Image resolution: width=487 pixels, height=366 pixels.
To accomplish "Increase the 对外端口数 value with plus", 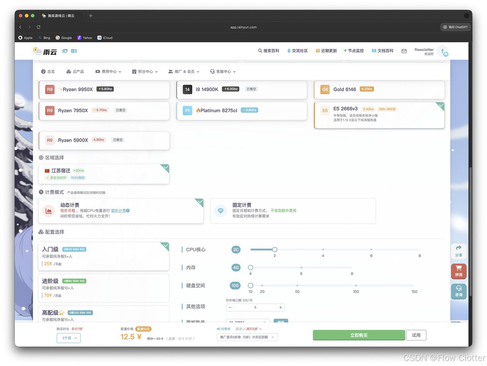I will 280,308.
